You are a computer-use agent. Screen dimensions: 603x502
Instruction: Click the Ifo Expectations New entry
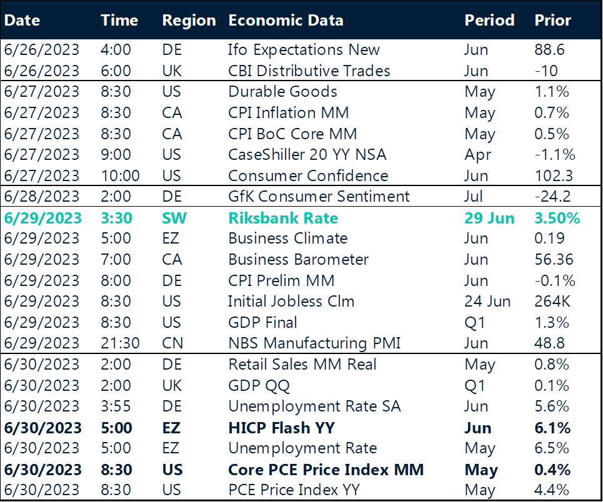304,50
